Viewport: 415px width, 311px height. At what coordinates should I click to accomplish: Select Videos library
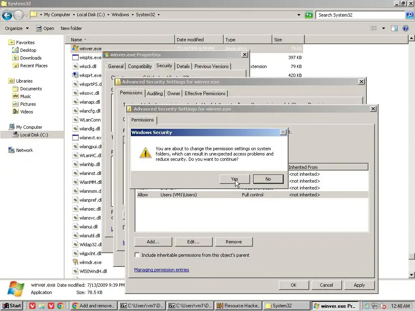coord(26,112)
